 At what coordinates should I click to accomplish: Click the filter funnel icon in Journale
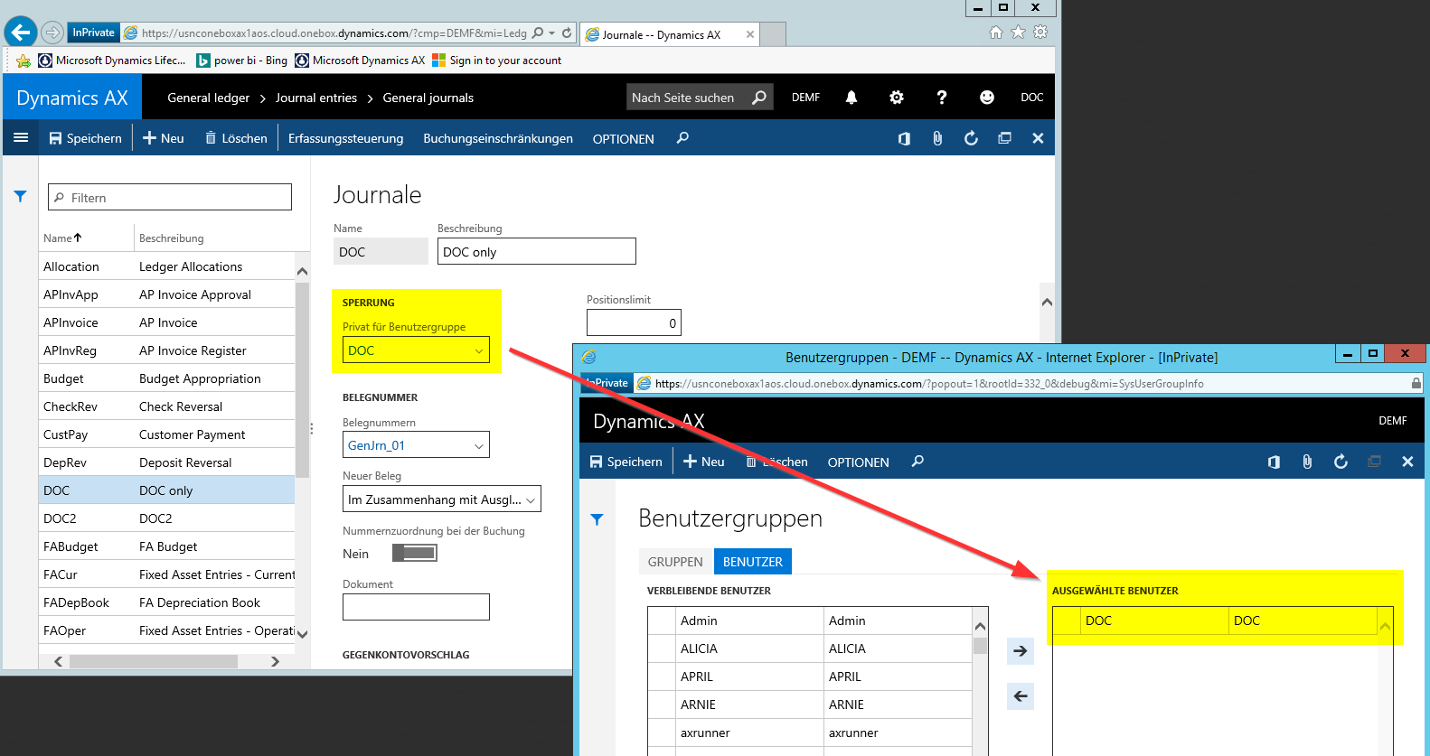pos(20,196)
